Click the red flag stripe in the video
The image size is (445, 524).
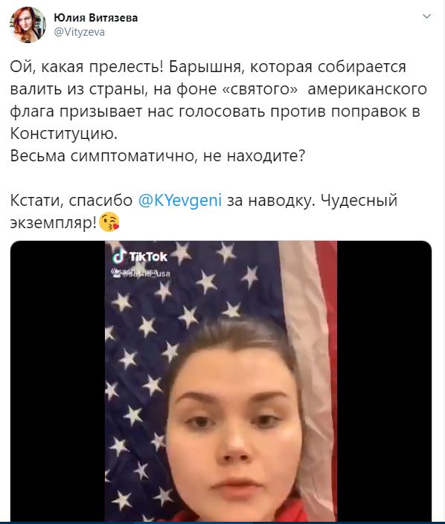(x=332, y=334)
